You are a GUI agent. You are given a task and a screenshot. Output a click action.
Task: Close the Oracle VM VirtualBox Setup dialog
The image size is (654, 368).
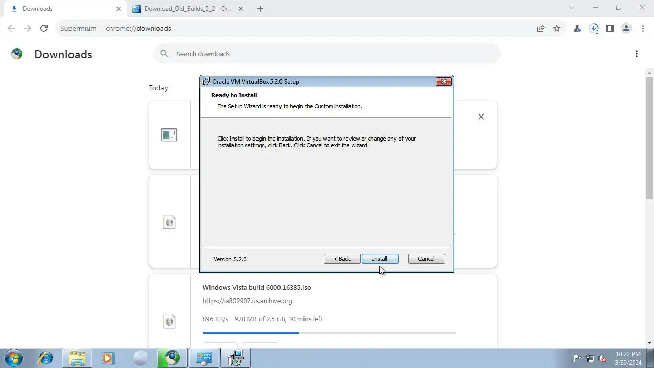pos(443,81)
